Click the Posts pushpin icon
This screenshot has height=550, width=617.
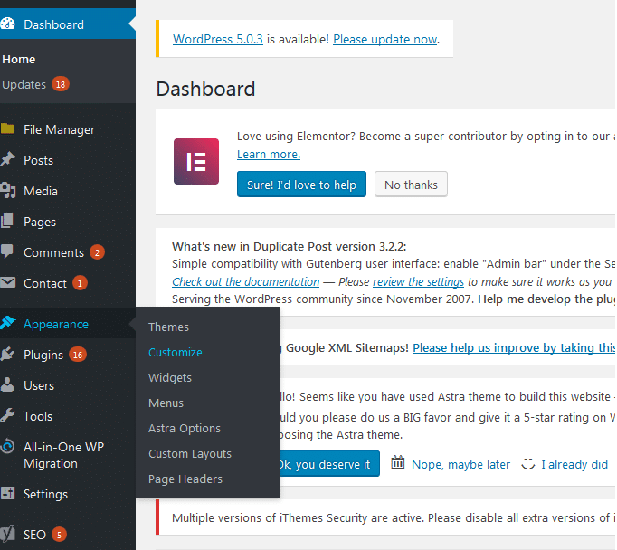[7, 159]
